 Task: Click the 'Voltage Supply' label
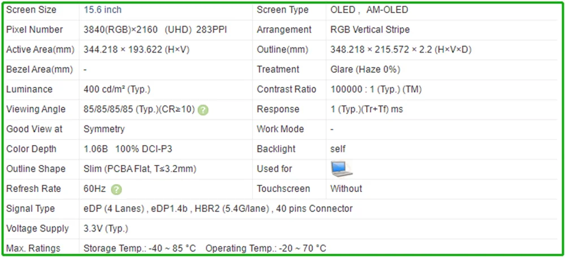click(37, 229)
